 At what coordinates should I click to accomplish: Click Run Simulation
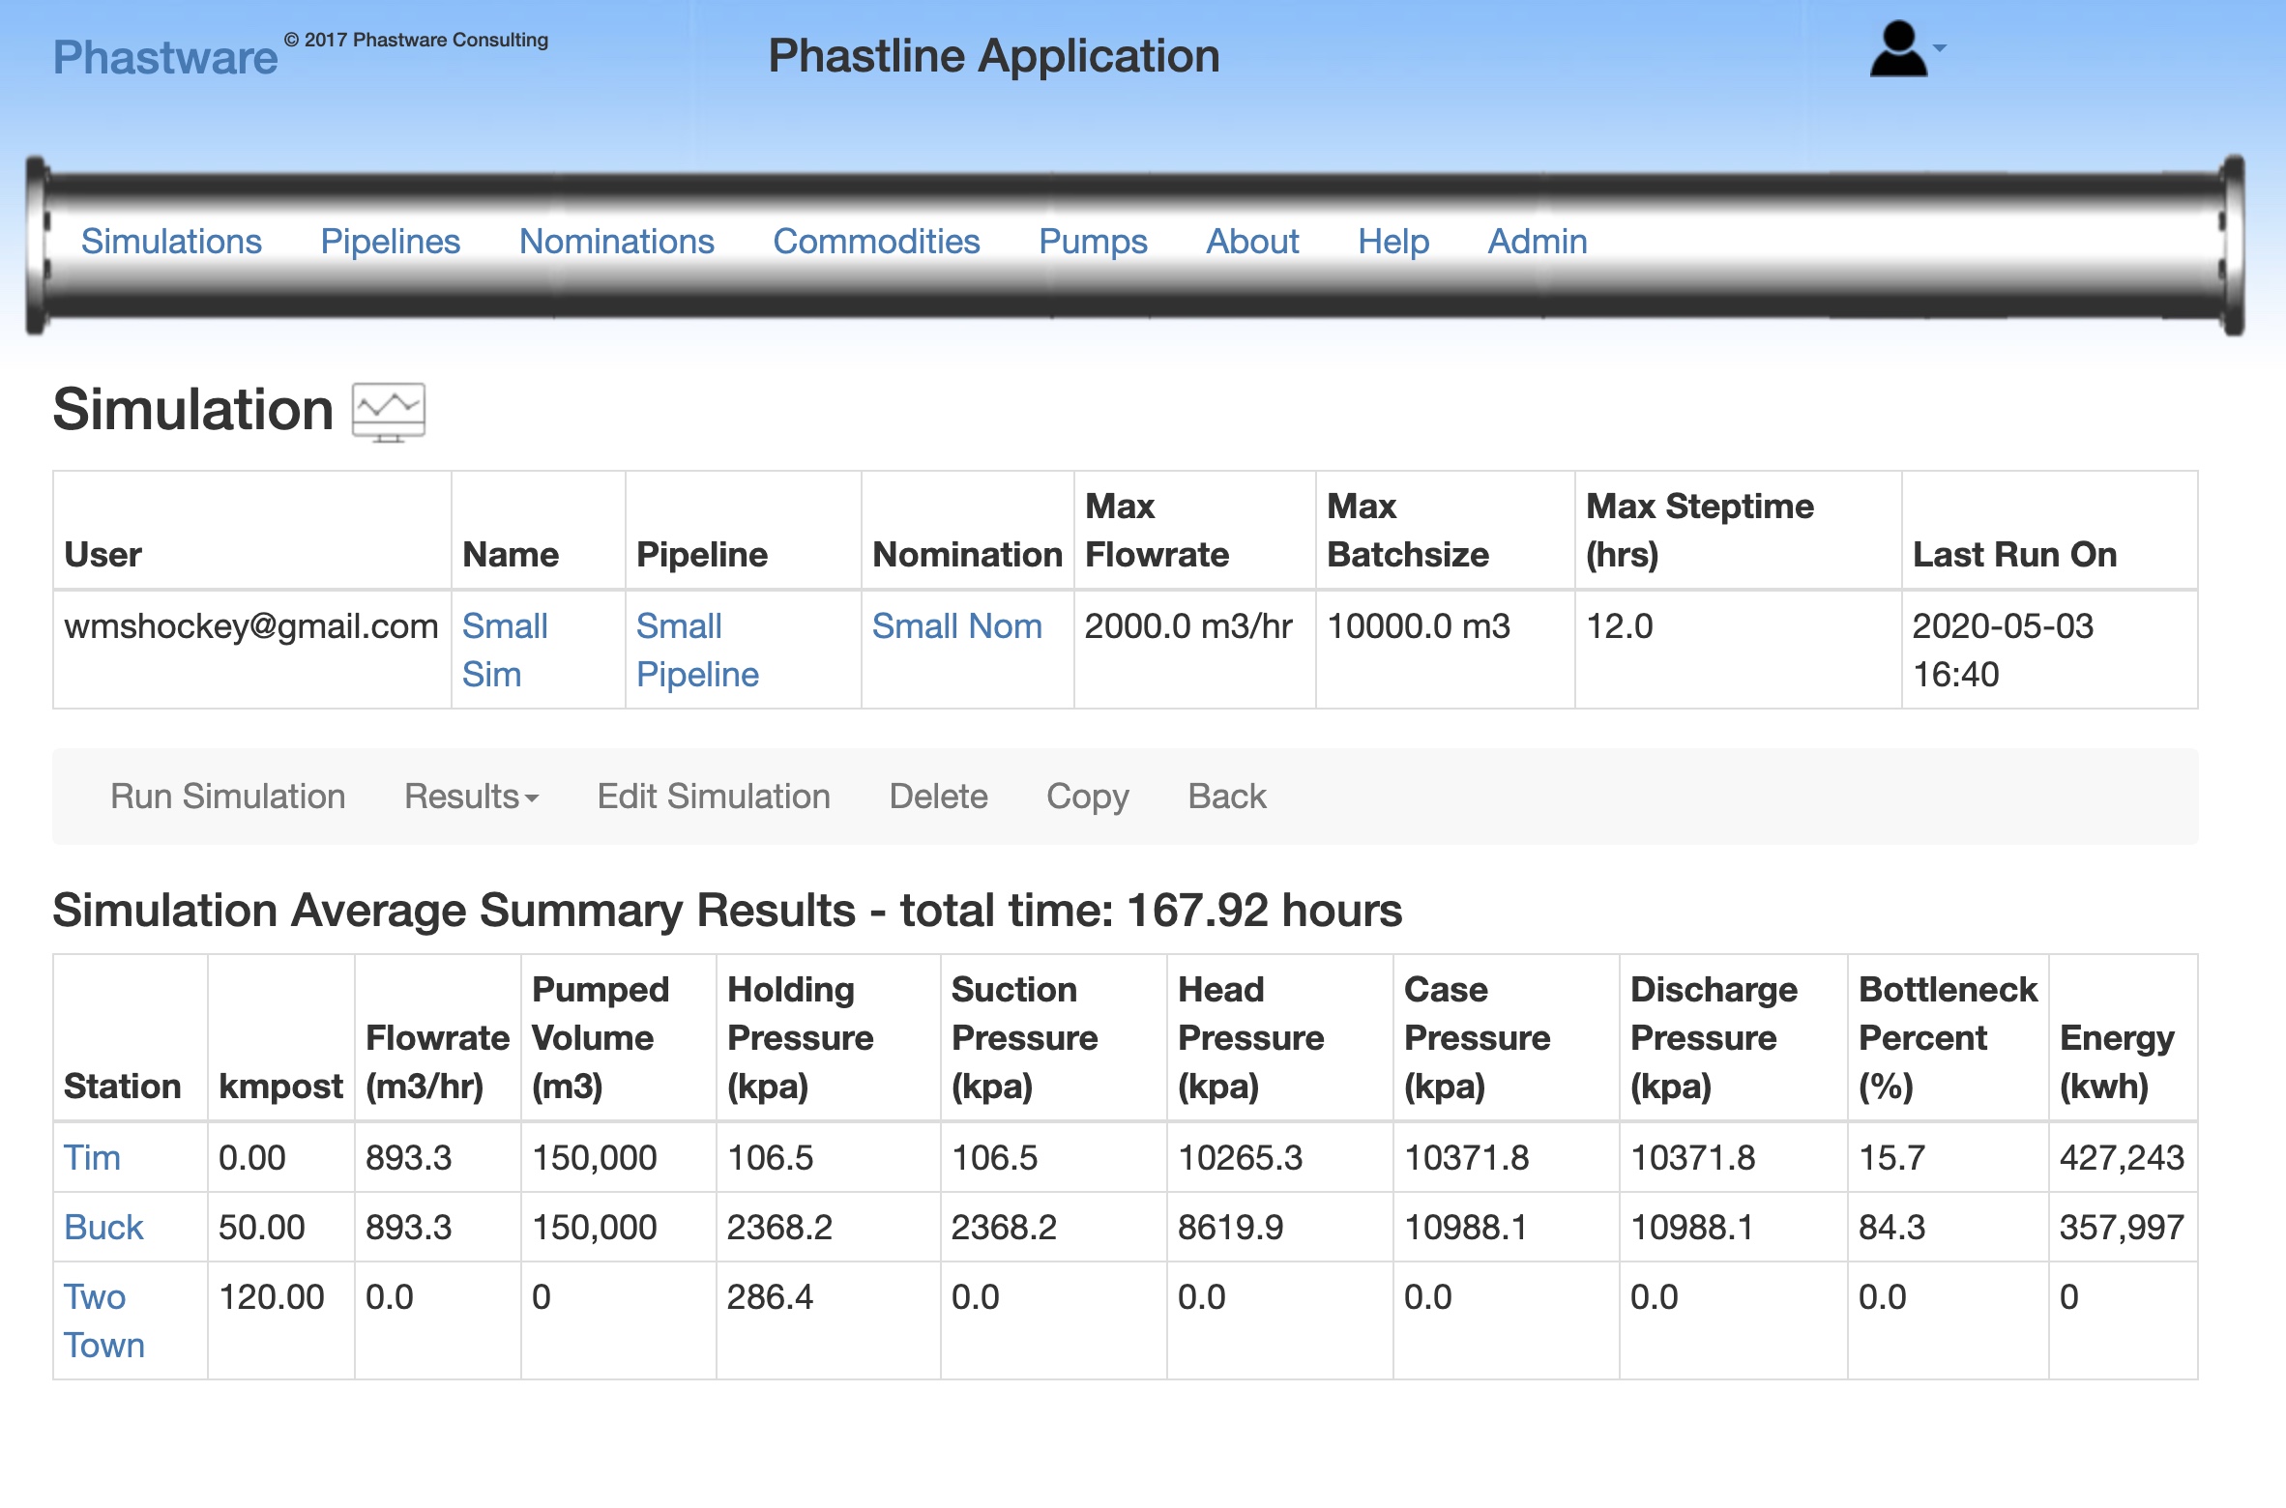point(226,796)
